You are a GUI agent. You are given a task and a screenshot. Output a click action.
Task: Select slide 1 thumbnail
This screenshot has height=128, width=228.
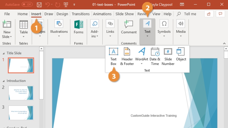(21, 65)
